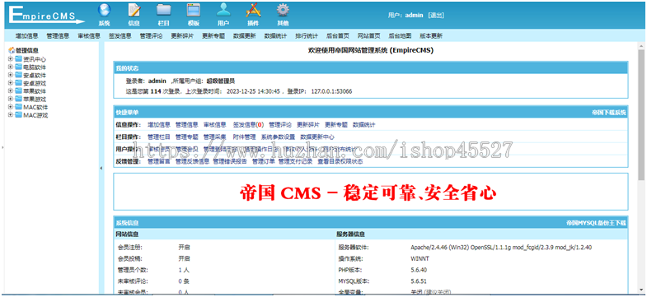Viewport: 647px width, 297px height.
Task: Select the 资讯中心 tree label
Action: pos(35,59)
